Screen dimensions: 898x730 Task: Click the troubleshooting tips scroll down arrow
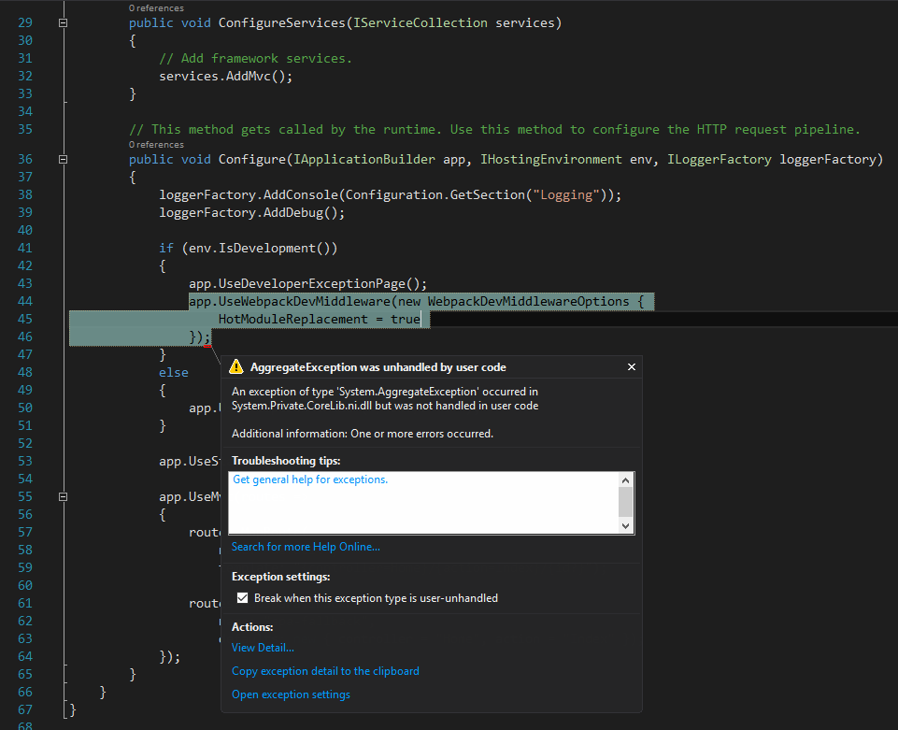pyautogui.click(x=626, y=526)
